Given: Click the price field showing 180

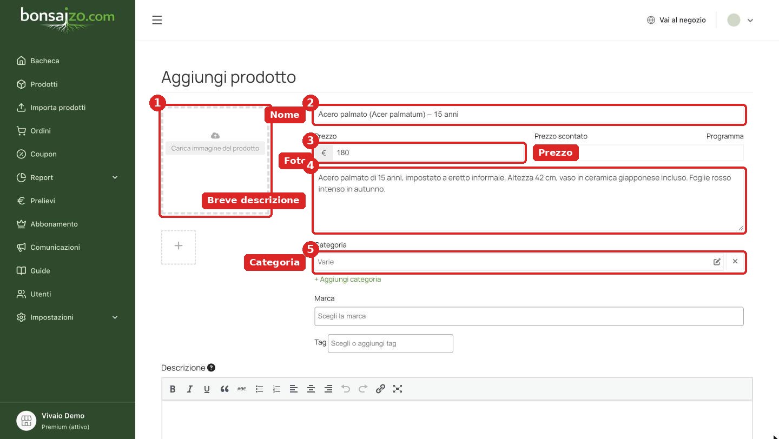Looking at the screenshot, I should [x=429, y=152].
